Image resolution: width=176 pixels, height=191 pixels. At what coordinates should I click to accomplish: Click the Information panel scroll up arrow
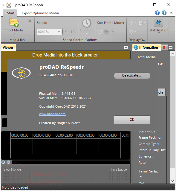click(x=172, y=54)
